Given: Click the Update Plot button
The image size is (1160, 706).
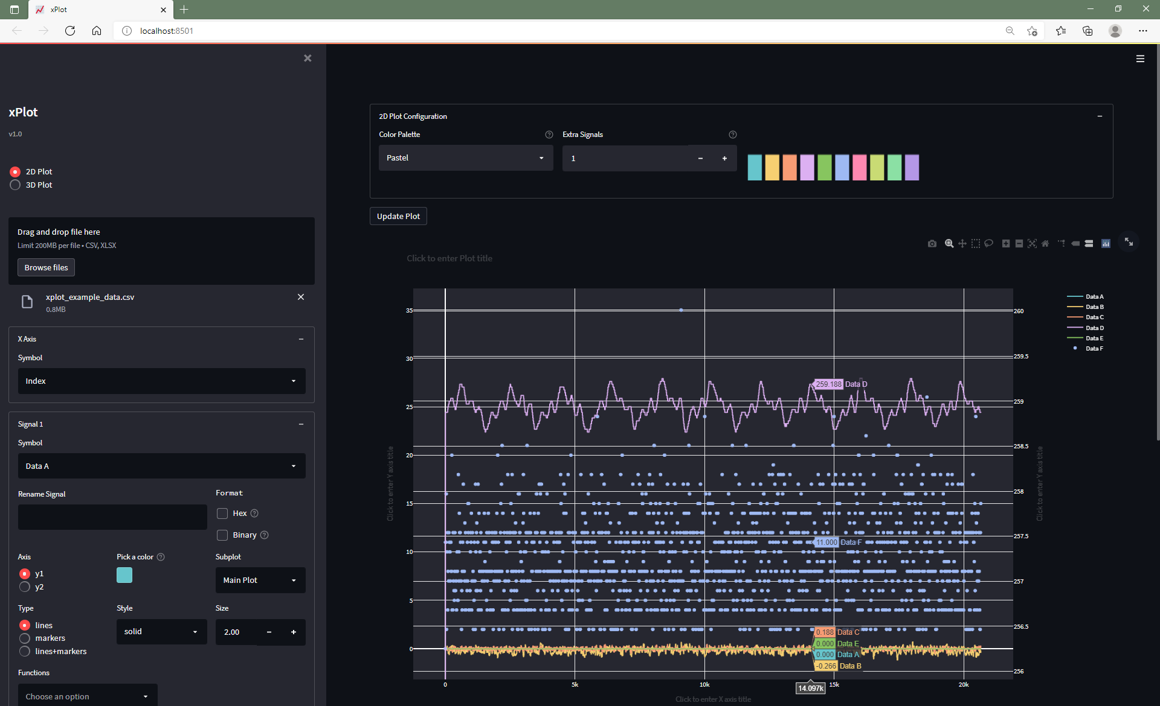Looking at the screenshot, I should 398,217.
